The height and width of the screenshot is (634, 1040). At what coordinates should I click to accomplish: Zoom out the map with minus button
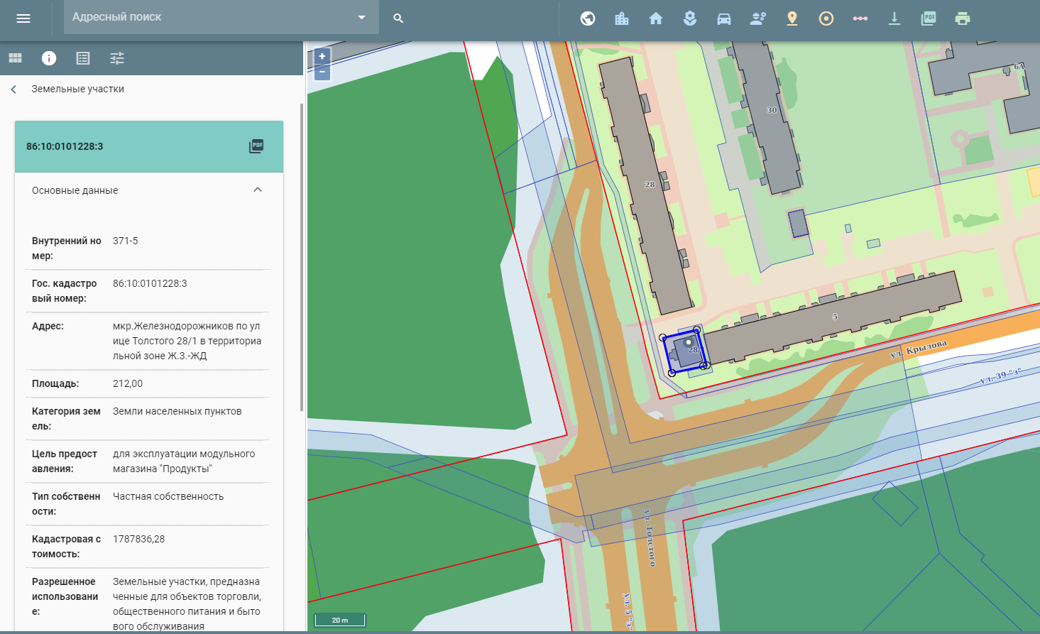point(322,72)
